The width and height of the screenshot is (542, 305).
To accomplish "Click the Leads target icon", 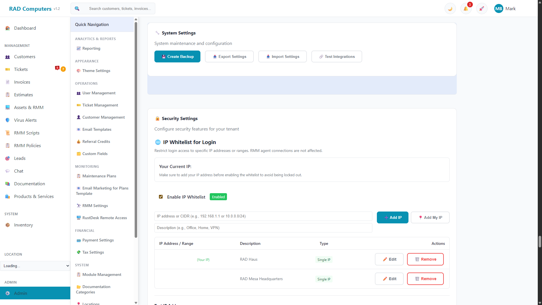I will pos(8,158).
